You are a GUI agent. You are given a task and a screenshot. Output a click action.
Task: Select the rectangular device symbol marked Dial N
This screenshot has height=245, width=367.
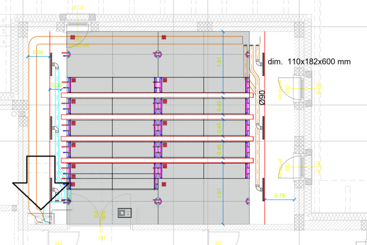(124, 213)
